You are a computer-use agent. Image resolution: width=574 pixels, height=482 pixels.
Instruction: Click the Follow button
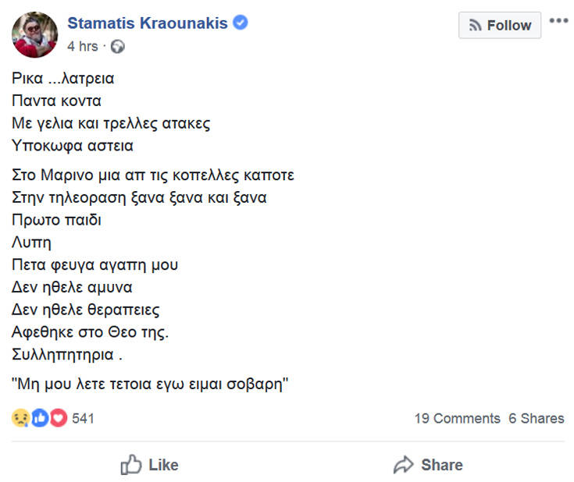coord(500,26)
